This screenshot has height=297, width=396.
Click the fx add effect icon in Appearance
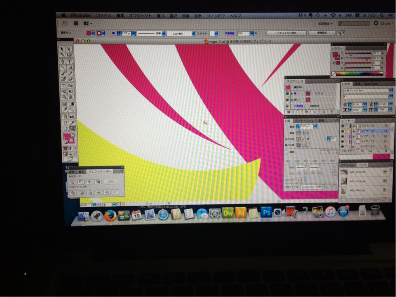(306, 112)
